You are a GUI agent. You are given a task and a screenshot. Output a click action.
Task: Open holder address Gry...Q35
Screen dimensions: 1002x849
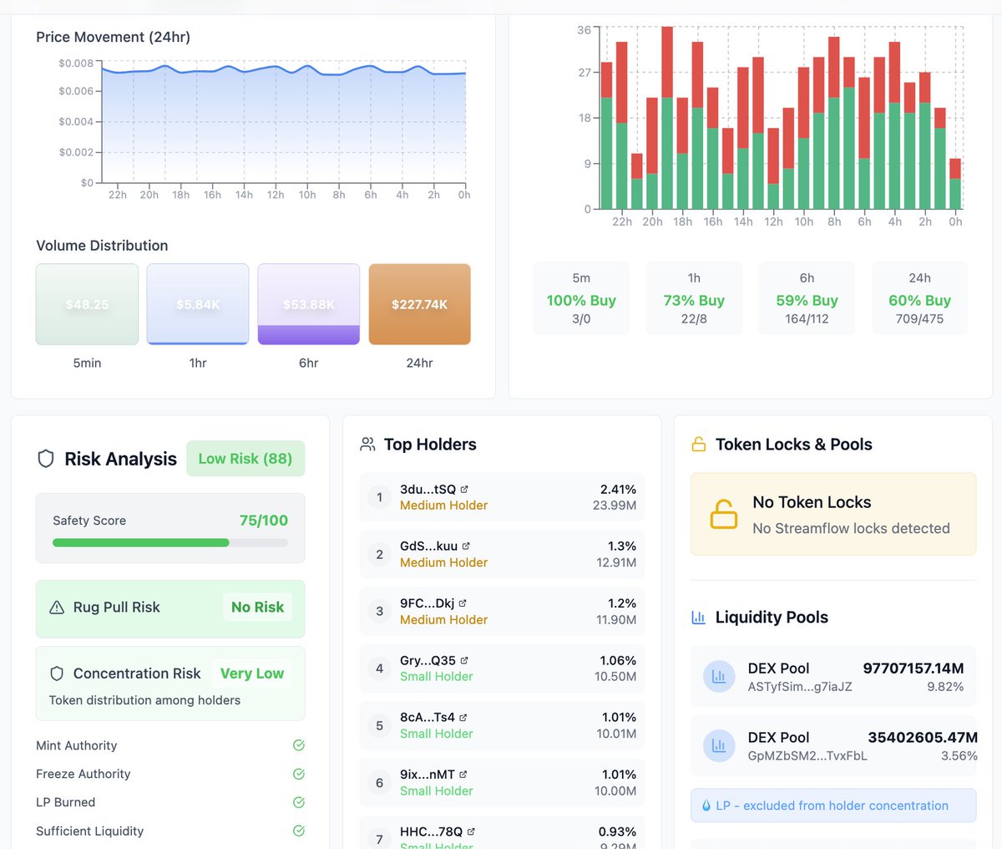point(428,660)
